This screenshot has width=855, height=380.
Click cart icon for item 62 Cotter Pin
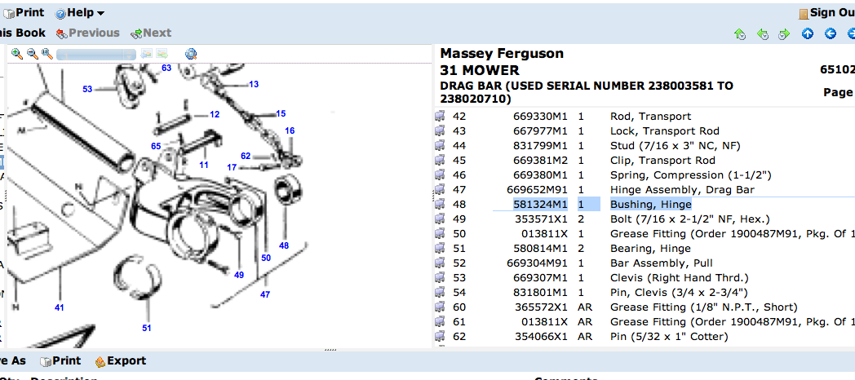click(x=440, y=337)
